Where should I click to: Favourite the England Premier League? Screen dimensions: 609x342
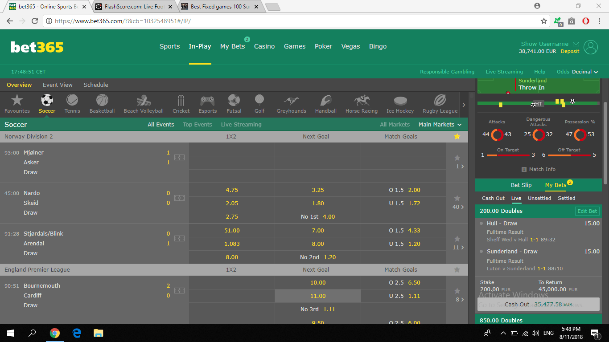tap(457, 269)
